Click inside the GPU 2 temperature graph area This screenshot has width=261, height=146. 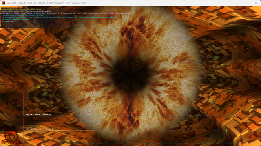tap(142, 103)
